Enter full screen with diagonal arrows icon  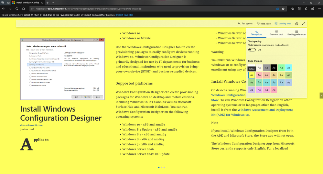303,23
